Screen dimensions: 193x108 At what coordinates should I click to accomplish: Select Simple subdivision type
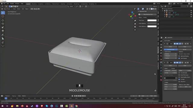pos(185,49)
